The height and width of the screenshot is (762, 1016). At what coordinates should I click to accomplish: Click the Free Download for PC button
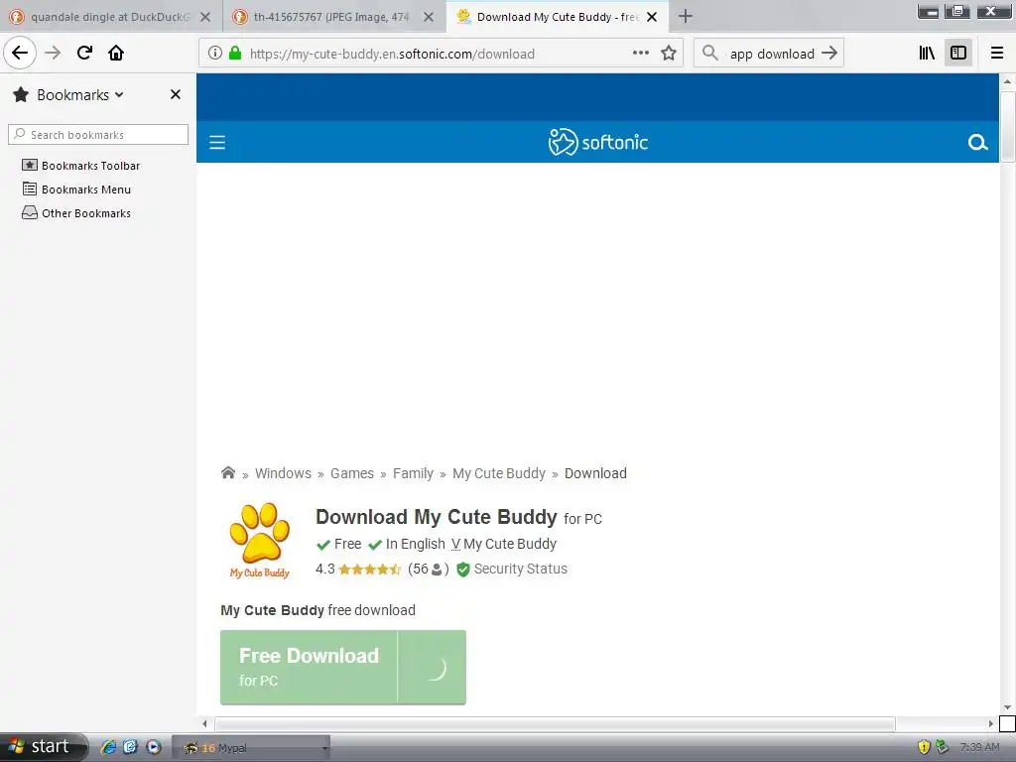tap(342, 667)
